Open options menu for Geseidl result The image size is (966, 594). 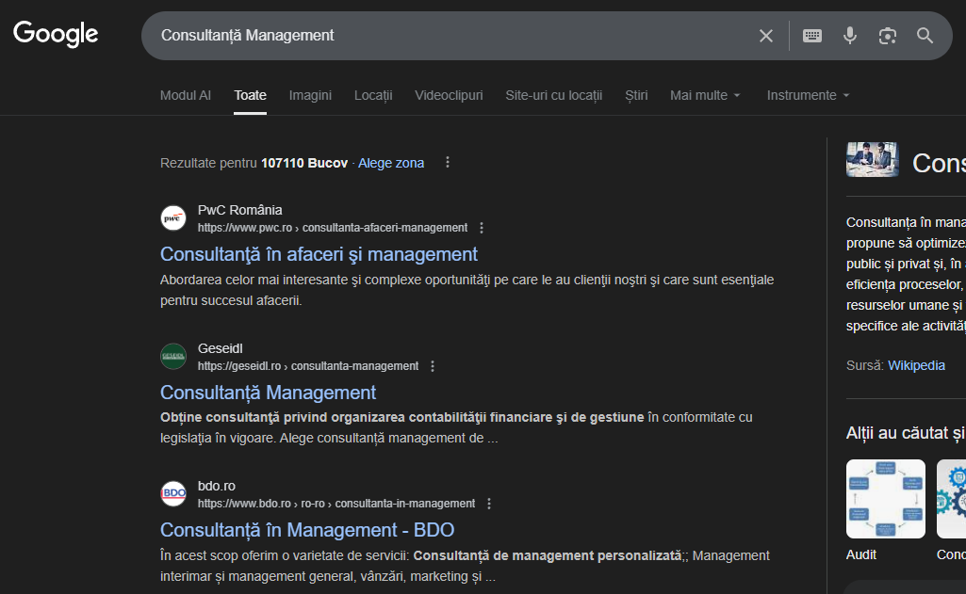433,366
